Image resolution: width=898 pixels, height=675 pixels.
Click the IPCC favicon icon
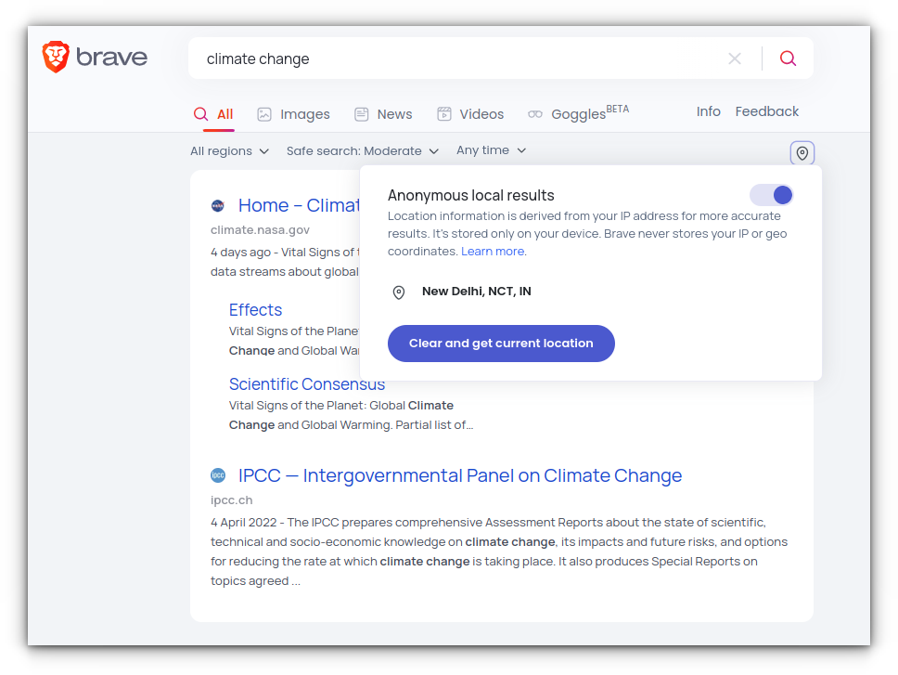[218, 475]
